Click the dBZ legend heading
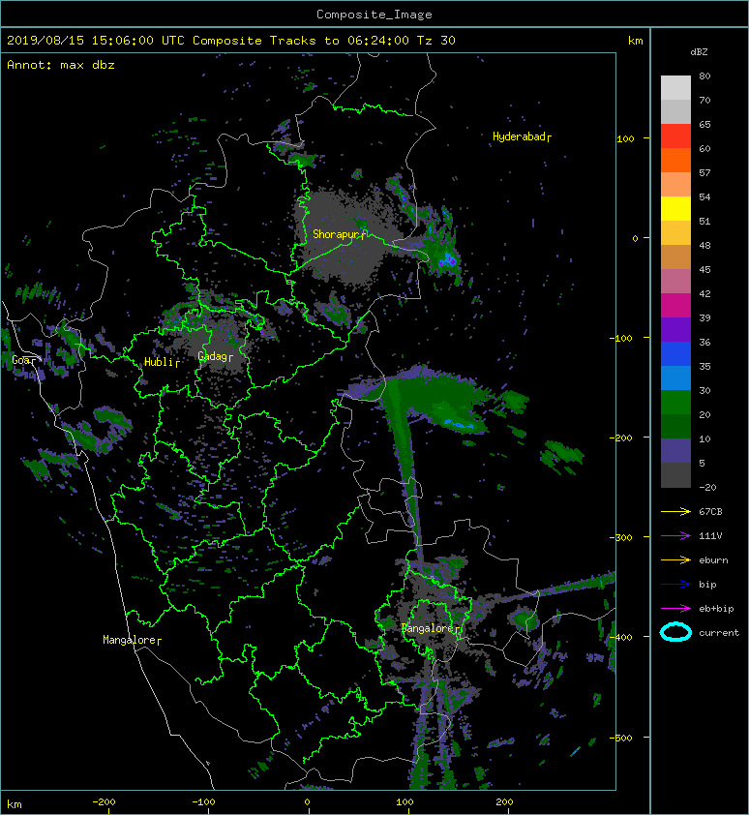This screenshot has height=815, width=749. coord(699,52)
